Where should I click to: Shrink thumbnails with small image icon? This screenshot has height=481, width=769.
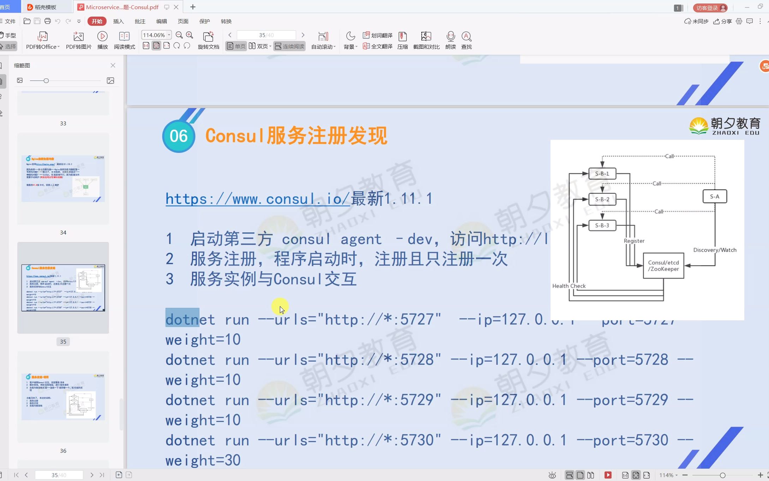pyautogui.click(x=20, y=81)
